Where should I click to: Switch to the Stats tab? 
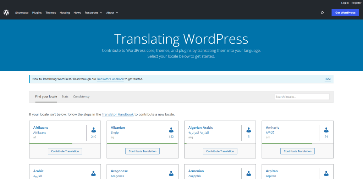pos(65,96)
